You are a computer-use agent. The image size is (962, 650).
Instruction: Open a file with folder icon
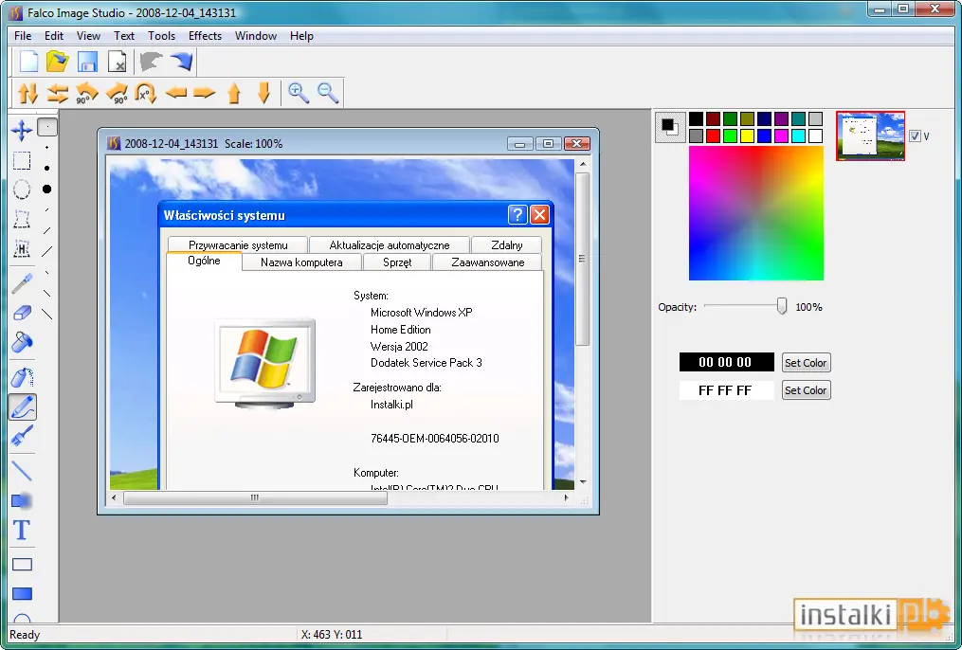(x=57, y=62)
